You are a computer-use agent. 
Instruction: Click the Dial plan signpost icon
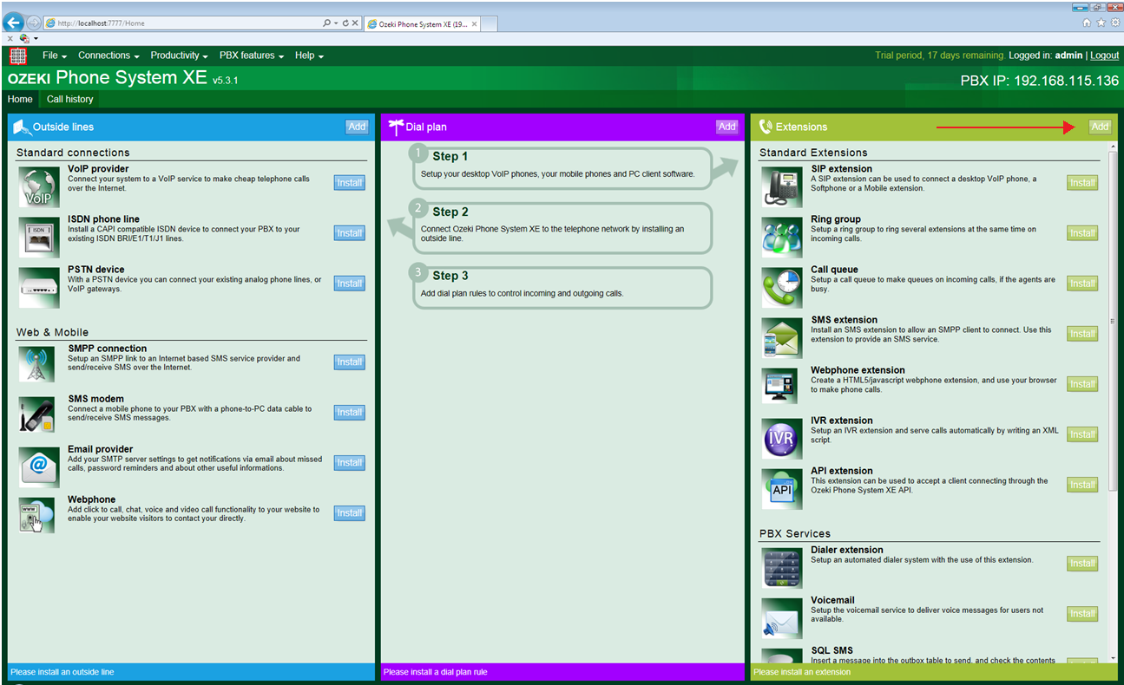click(396, 127)
